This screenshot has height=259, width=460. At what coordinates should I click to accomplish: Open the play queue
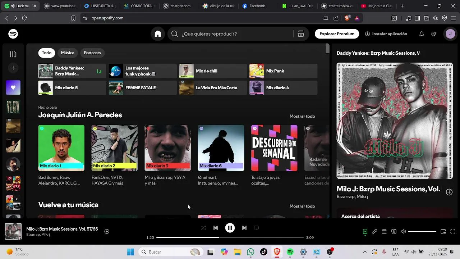384,232
